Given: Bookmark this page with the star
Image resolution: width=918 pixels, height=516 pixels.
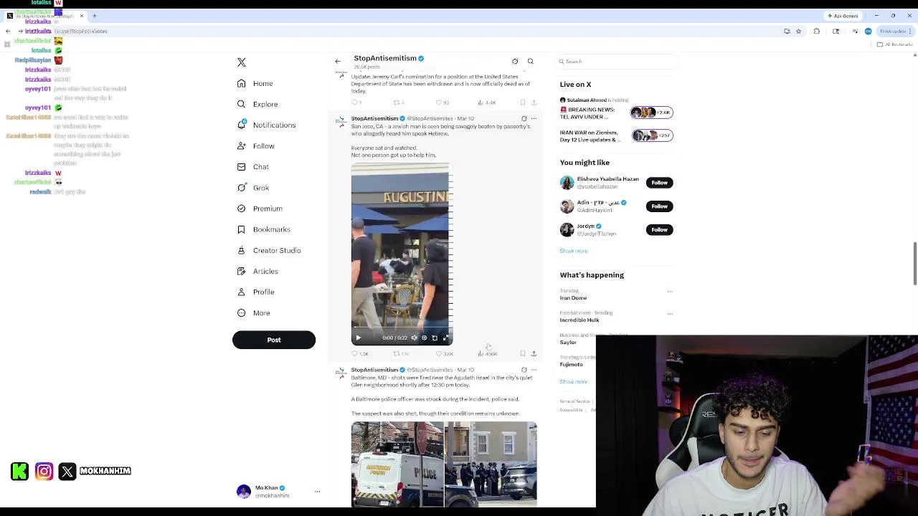Looking at the screenshot, I should pyautogui.click(x=798, y=32).
